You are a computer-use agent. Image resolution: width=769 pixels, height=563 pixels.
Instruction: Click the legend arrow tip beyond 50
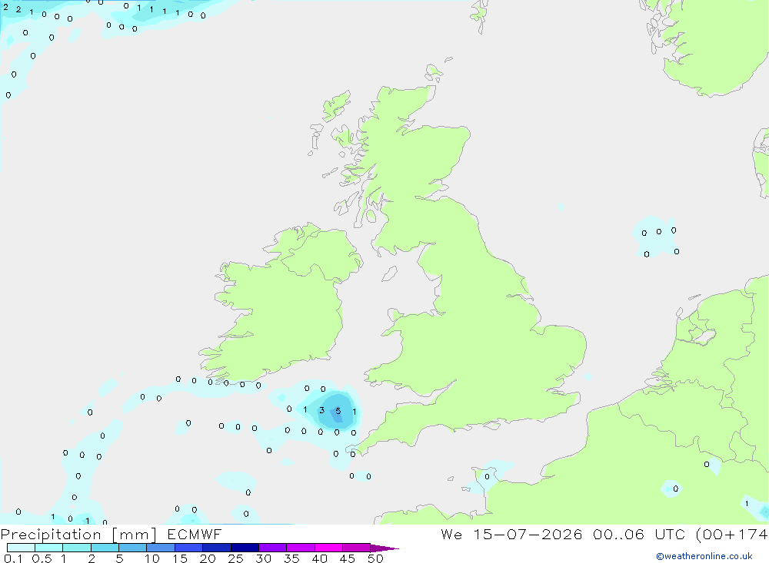[384, 548]
